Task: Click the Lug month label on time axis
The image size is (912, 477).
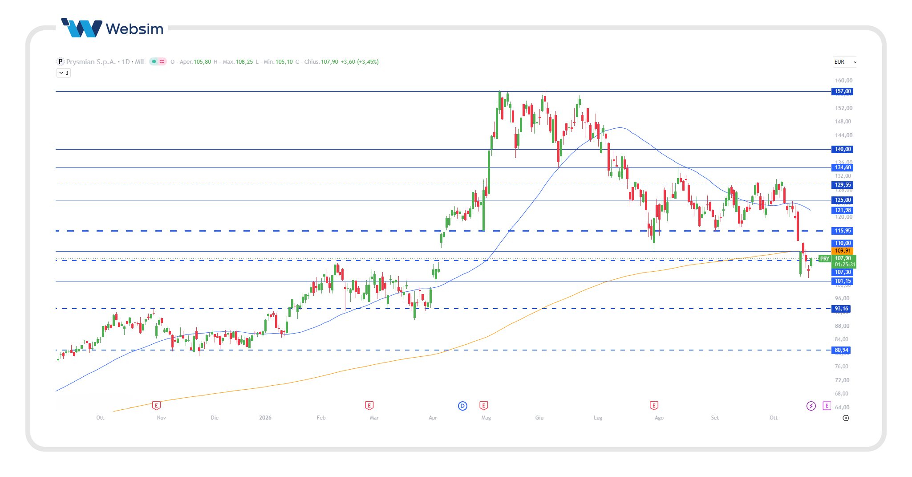Action: [598, 418]
